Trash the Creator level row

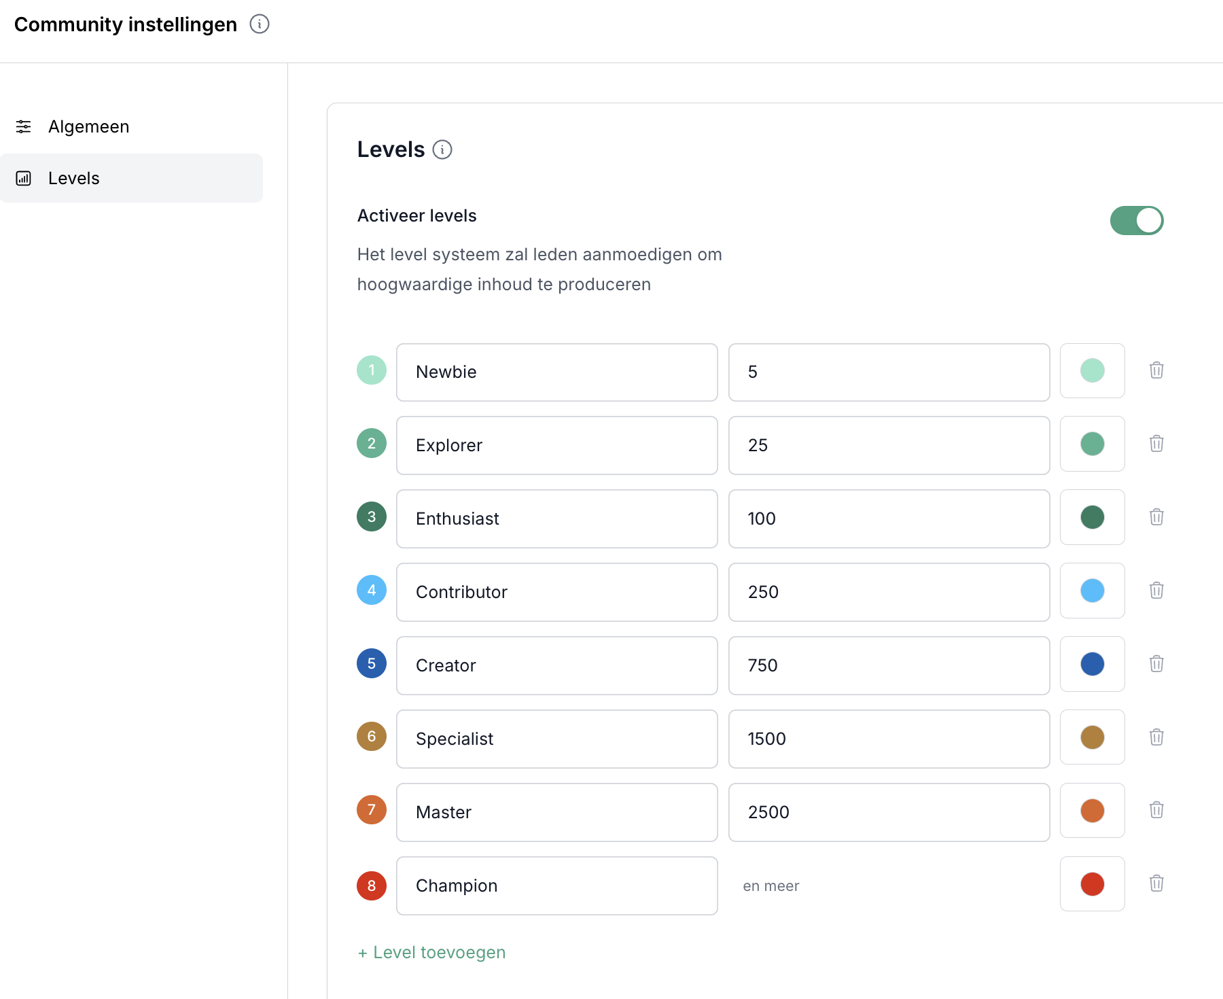pos(1156,664)
